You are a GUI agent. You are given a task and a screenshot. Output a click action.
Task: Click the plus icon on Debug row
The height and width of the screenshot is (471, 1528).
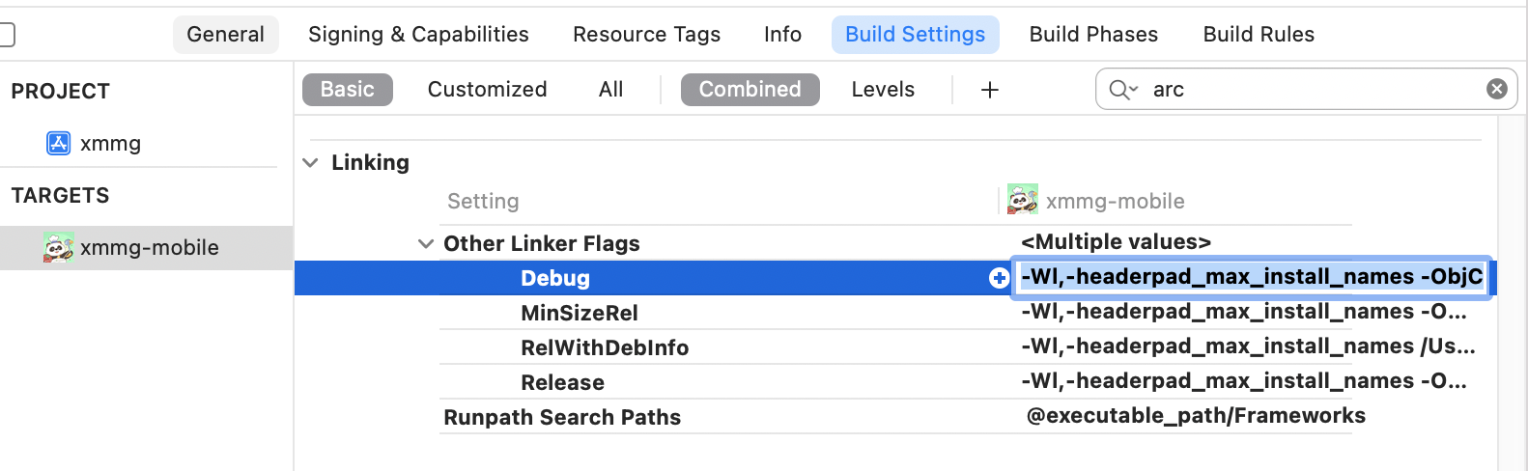999,278
